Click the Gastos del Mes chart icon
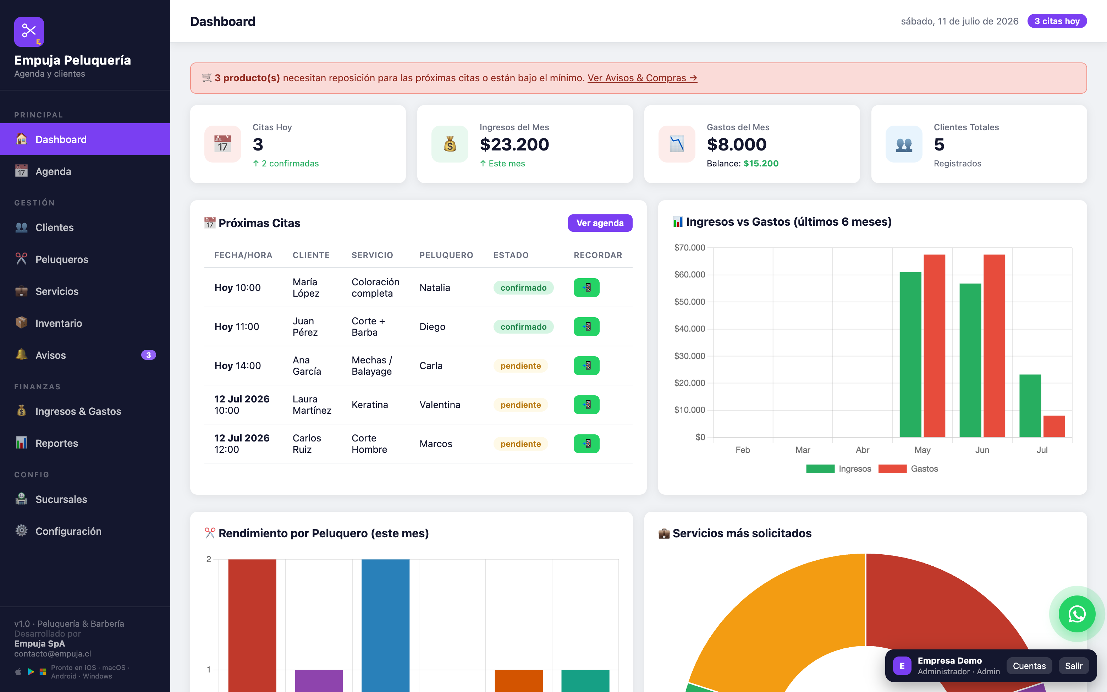 tap(677, 144)
